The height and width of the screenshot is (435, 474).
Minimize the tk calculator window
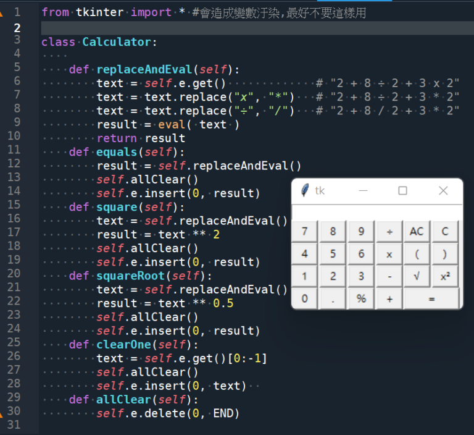click(363, 191)
